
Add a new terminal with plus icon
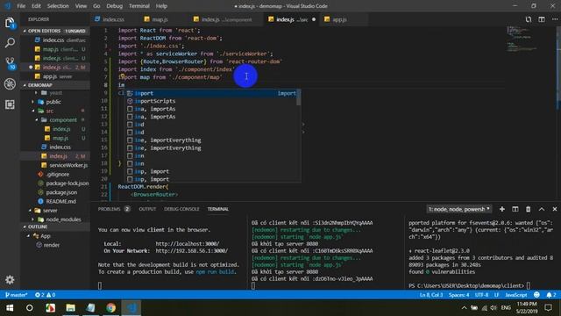click(502, 209)
